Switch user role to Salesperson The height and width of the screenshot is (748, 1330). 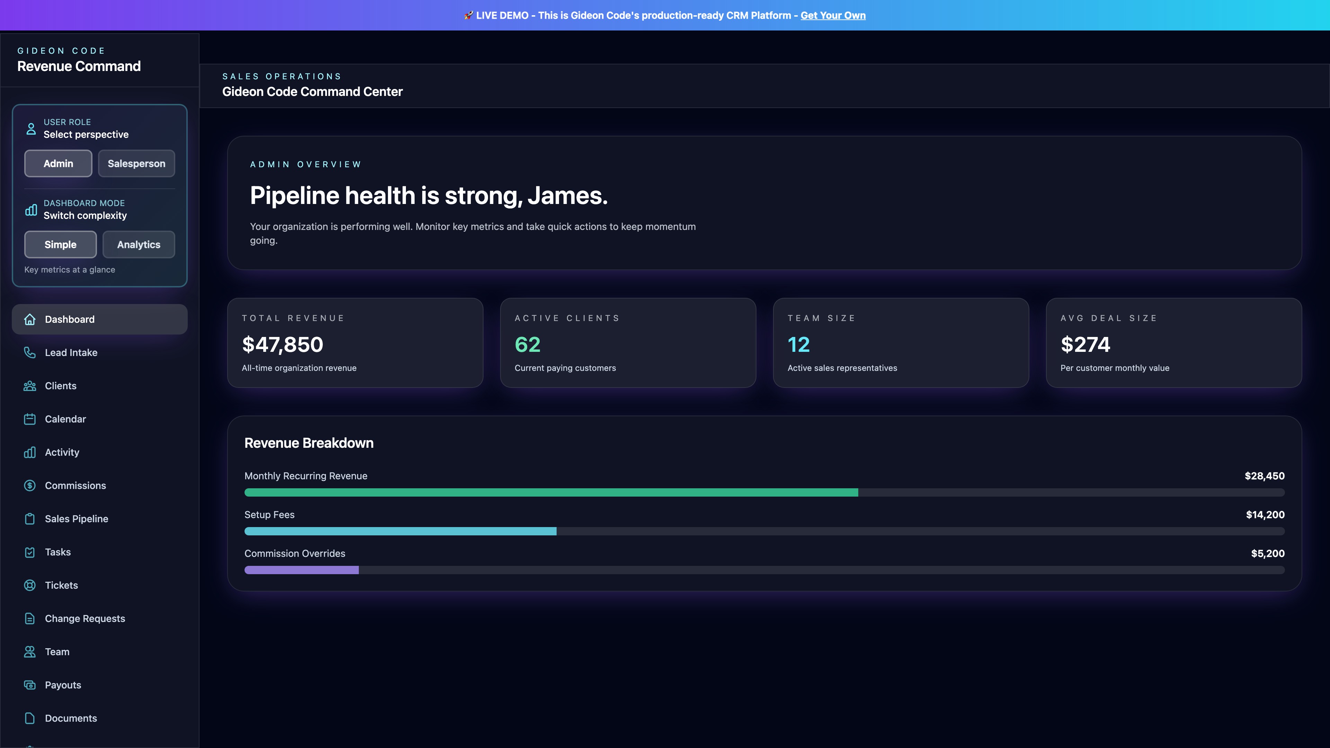click(136, 164)
